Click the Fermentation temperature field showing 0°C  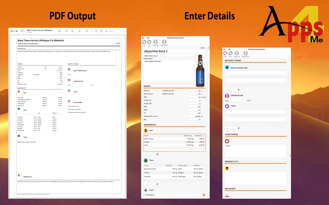point(233,100)
